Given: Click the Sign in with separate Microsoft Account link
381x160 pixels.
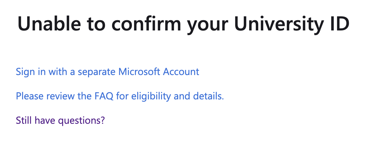Looking at the screenshot, I should point(107,72).
